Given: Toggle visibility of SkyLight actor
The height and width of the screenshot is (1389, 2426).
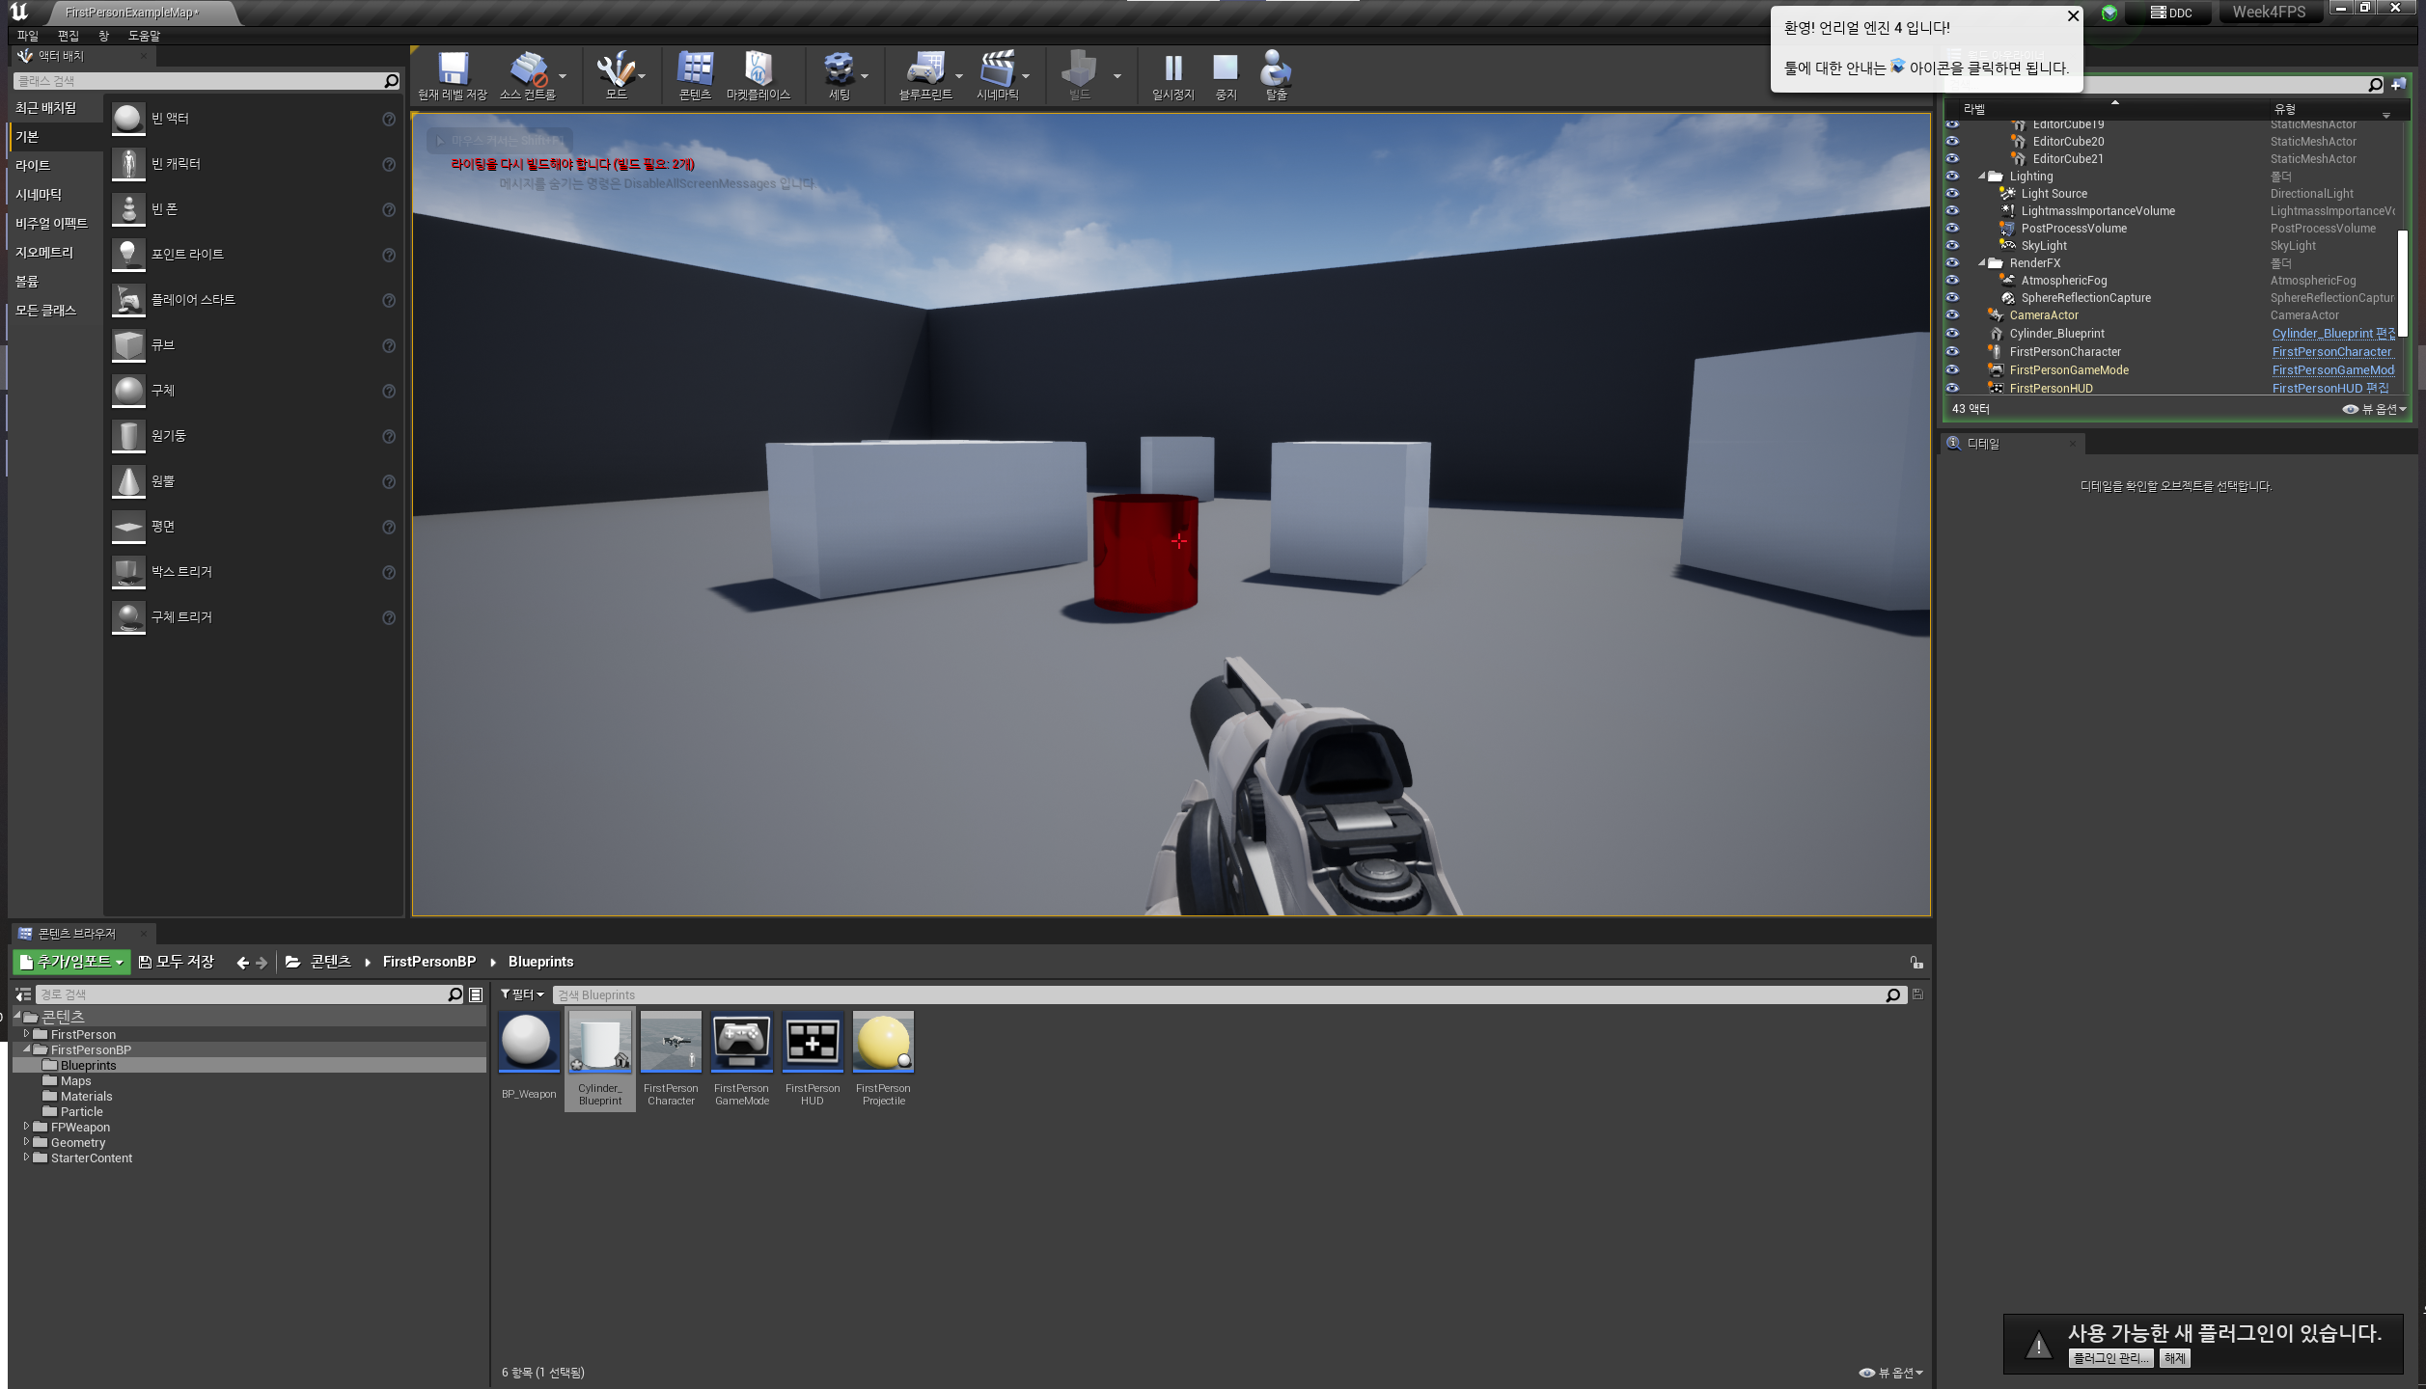Looking at the screenshot, I should 1952,245.
